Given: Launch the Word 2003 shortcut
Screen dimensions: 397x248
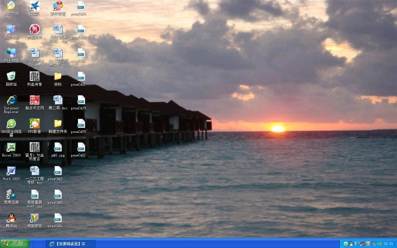Looking at the screenshot, I should tap(11, 171).
